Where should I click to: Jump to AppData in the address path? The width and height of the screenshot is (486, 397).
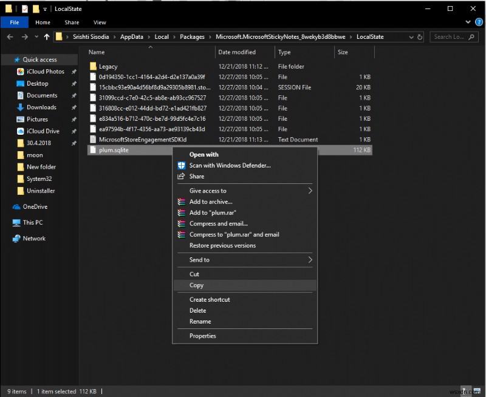coord(132,37)
